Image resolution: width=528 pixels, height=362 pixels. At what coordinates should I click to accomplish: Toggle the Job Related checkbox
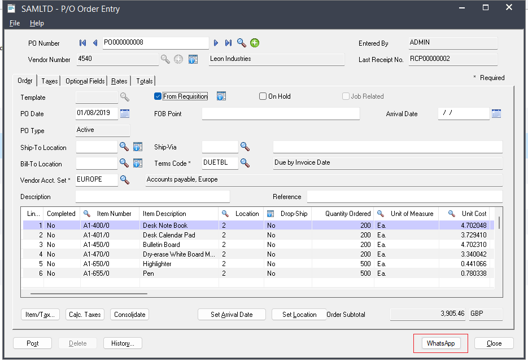(x=346, y=96)
